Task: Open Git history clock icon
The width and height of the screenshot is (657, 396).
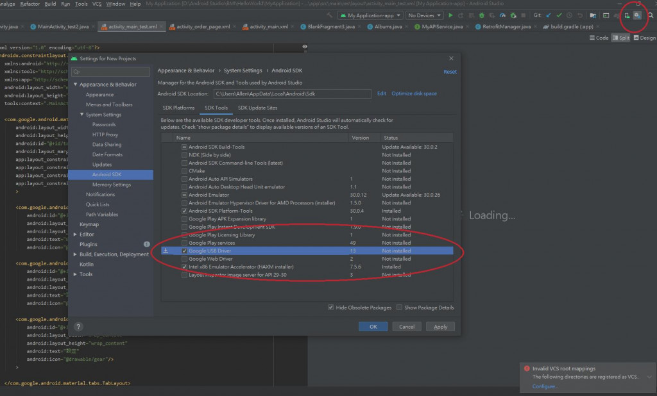Action: coord(570,15)
